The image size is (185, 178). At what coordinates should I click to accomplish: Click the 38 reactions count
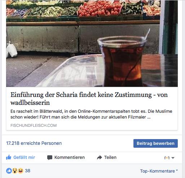tap(27, 171)
